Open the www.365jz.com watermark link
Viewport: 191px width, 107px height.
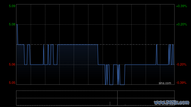(x=172, y=103)
